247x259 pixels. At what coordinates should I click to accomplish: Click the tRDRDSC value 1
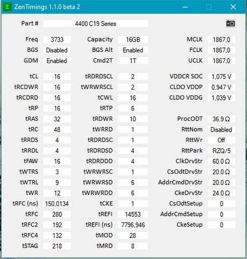tap(133, 140)
